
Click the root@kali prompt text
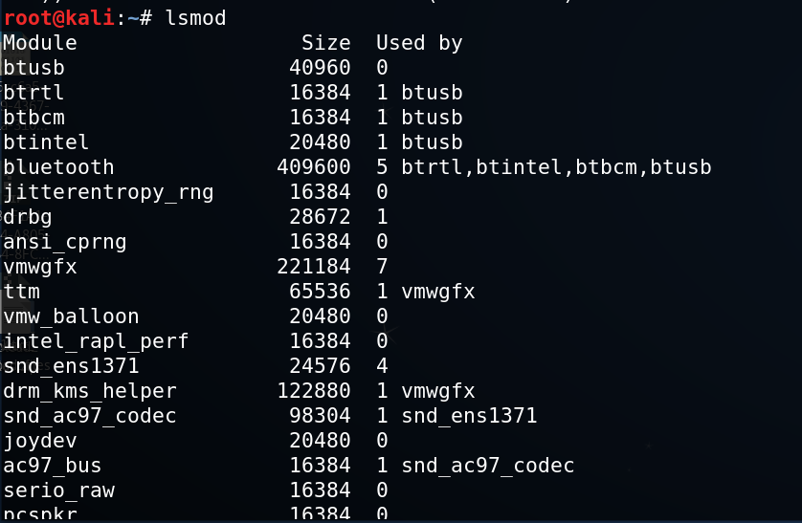tap(58, 18)
